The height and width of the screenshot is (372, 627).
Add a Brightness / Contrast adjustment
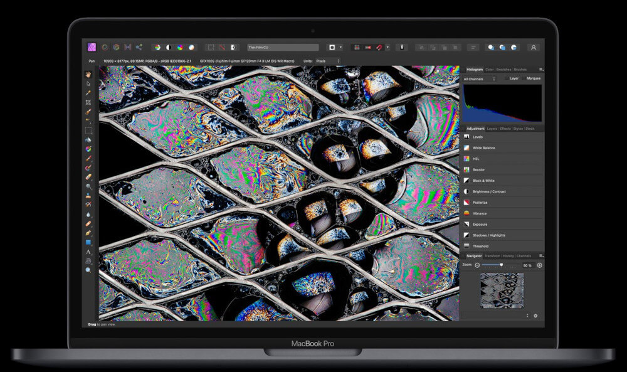pos(503,191)
